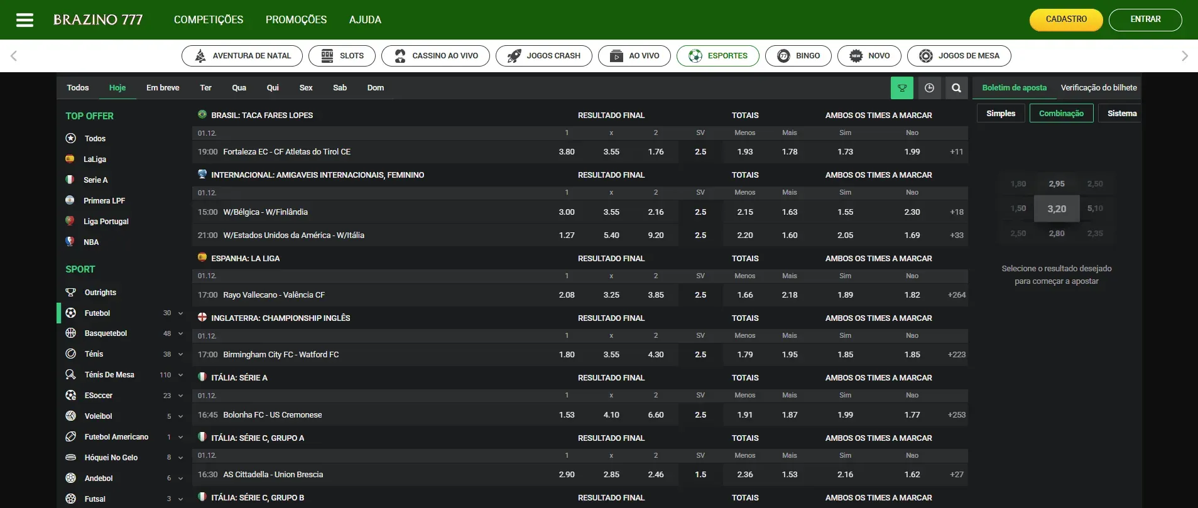Click the Voleibol sport icon
This screenshot has height=508, width=1198.
(x=71, y=416)
